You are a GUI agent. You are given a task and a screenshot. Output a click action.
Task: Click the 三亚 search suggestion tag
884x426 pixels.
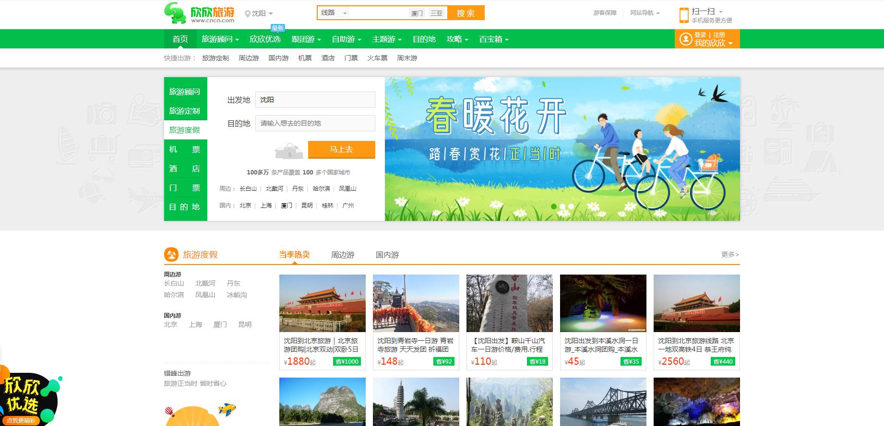[436, 13]
